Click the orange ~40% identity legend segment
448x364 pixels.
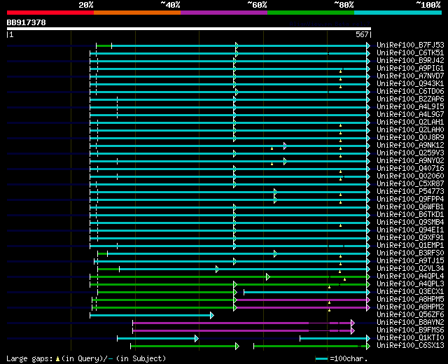tap(137, 13)
